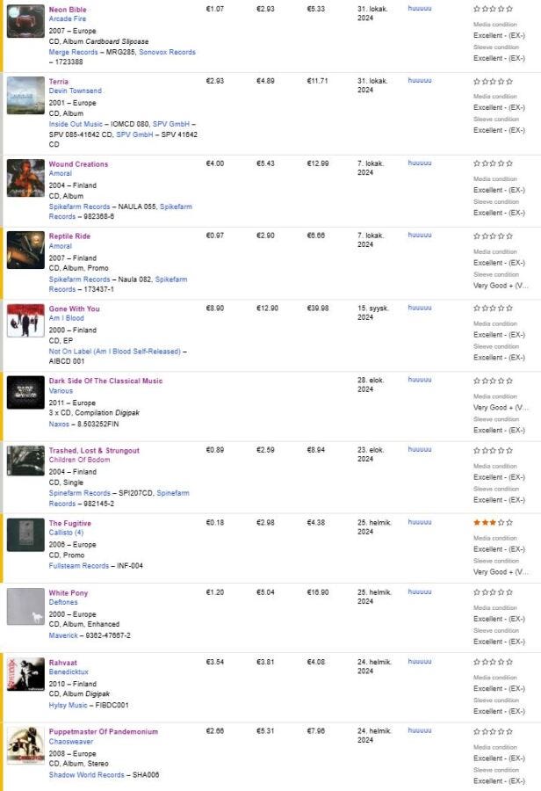The height and width of the screenshot is (791, 541).
Task: Open the Trashed, Lost & Strungout title link
Action: coord(93,451)
